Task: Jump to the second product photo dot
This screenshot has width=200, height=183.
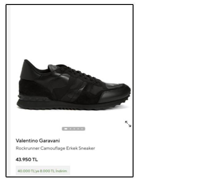Action: tap(70, 129)
